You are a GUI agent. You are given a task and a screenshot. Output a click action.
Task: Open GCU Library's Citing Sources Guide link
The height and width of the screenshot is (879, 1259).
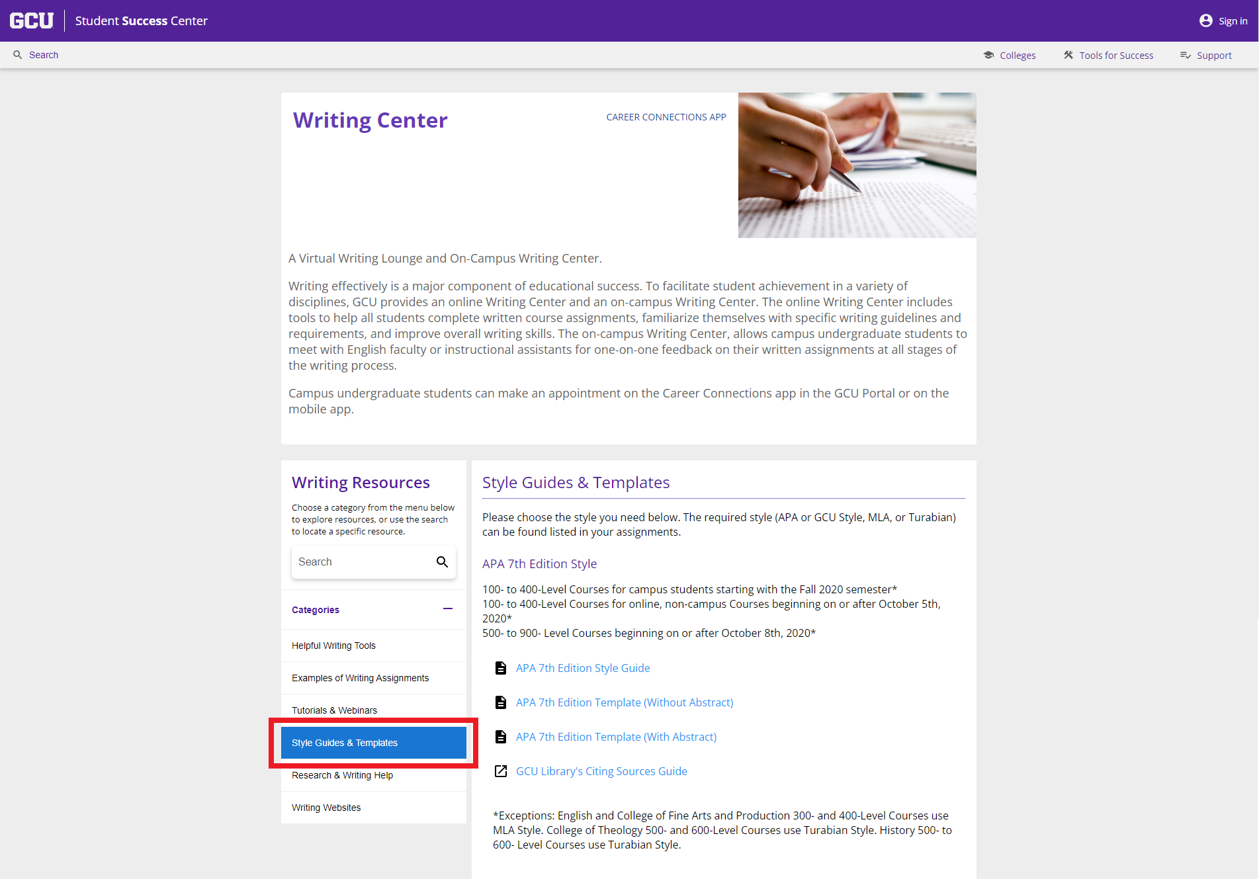601,771
